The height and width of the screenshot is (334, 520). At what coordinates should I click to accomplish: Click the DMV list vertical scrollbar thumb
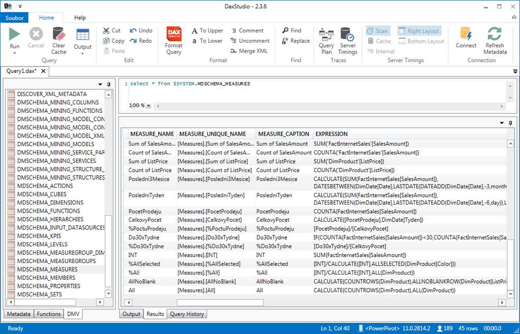[108, 251]
